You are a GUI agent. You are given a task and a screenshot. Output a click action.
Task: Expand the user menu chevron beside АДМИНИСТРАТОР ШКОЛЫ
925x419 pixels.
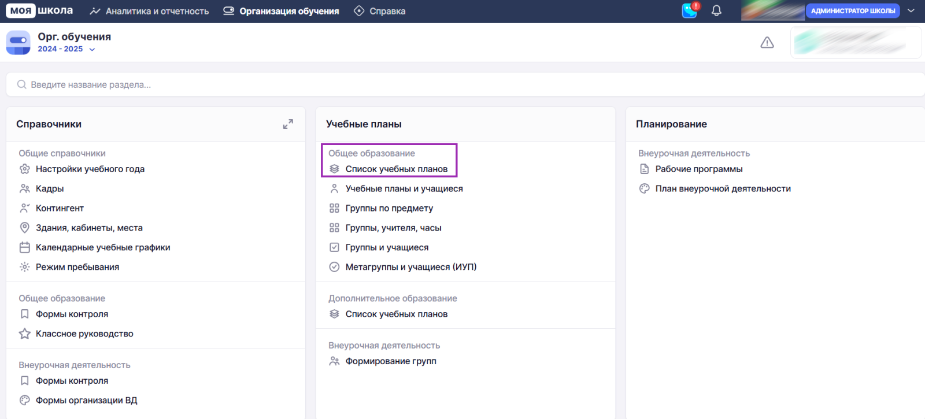[911, 11]
